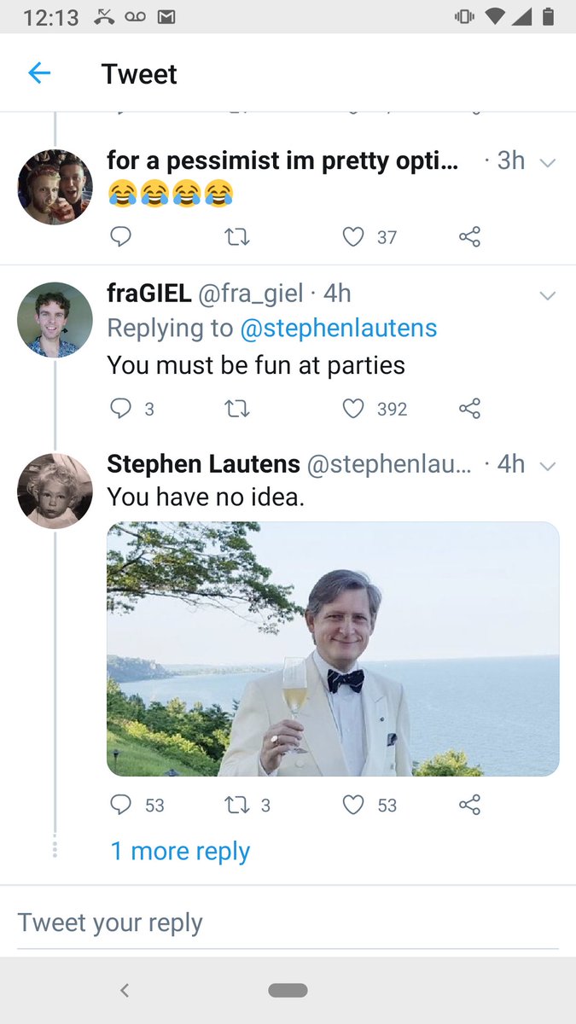Reply to Stephen Lautens' photo tweet
Image resolution: width=576 pixels, height=1024 pixels.
click(x=121, y=805)
